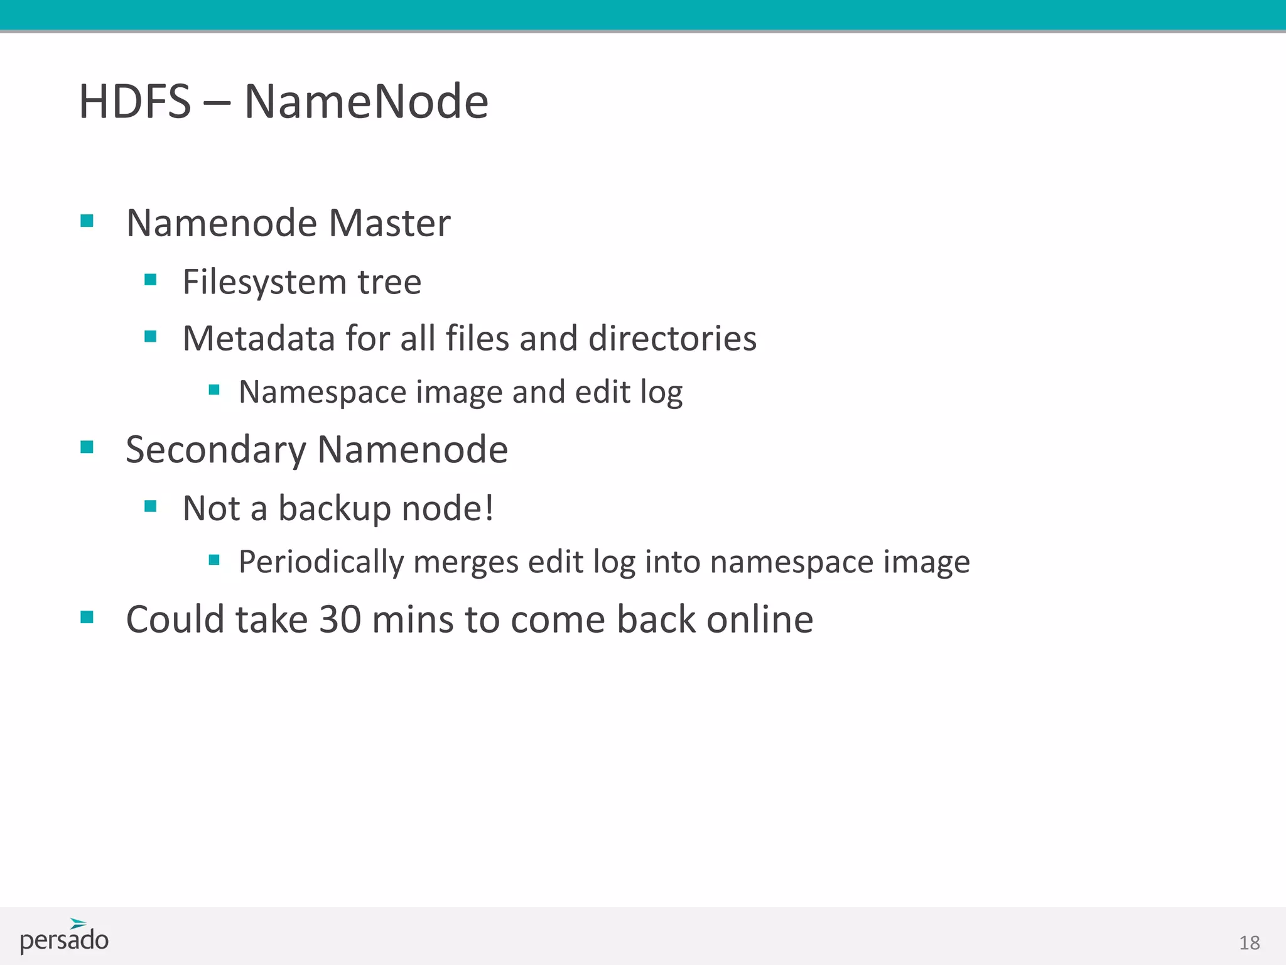Select 'Namespace image and edit log' line

[461, 393]
